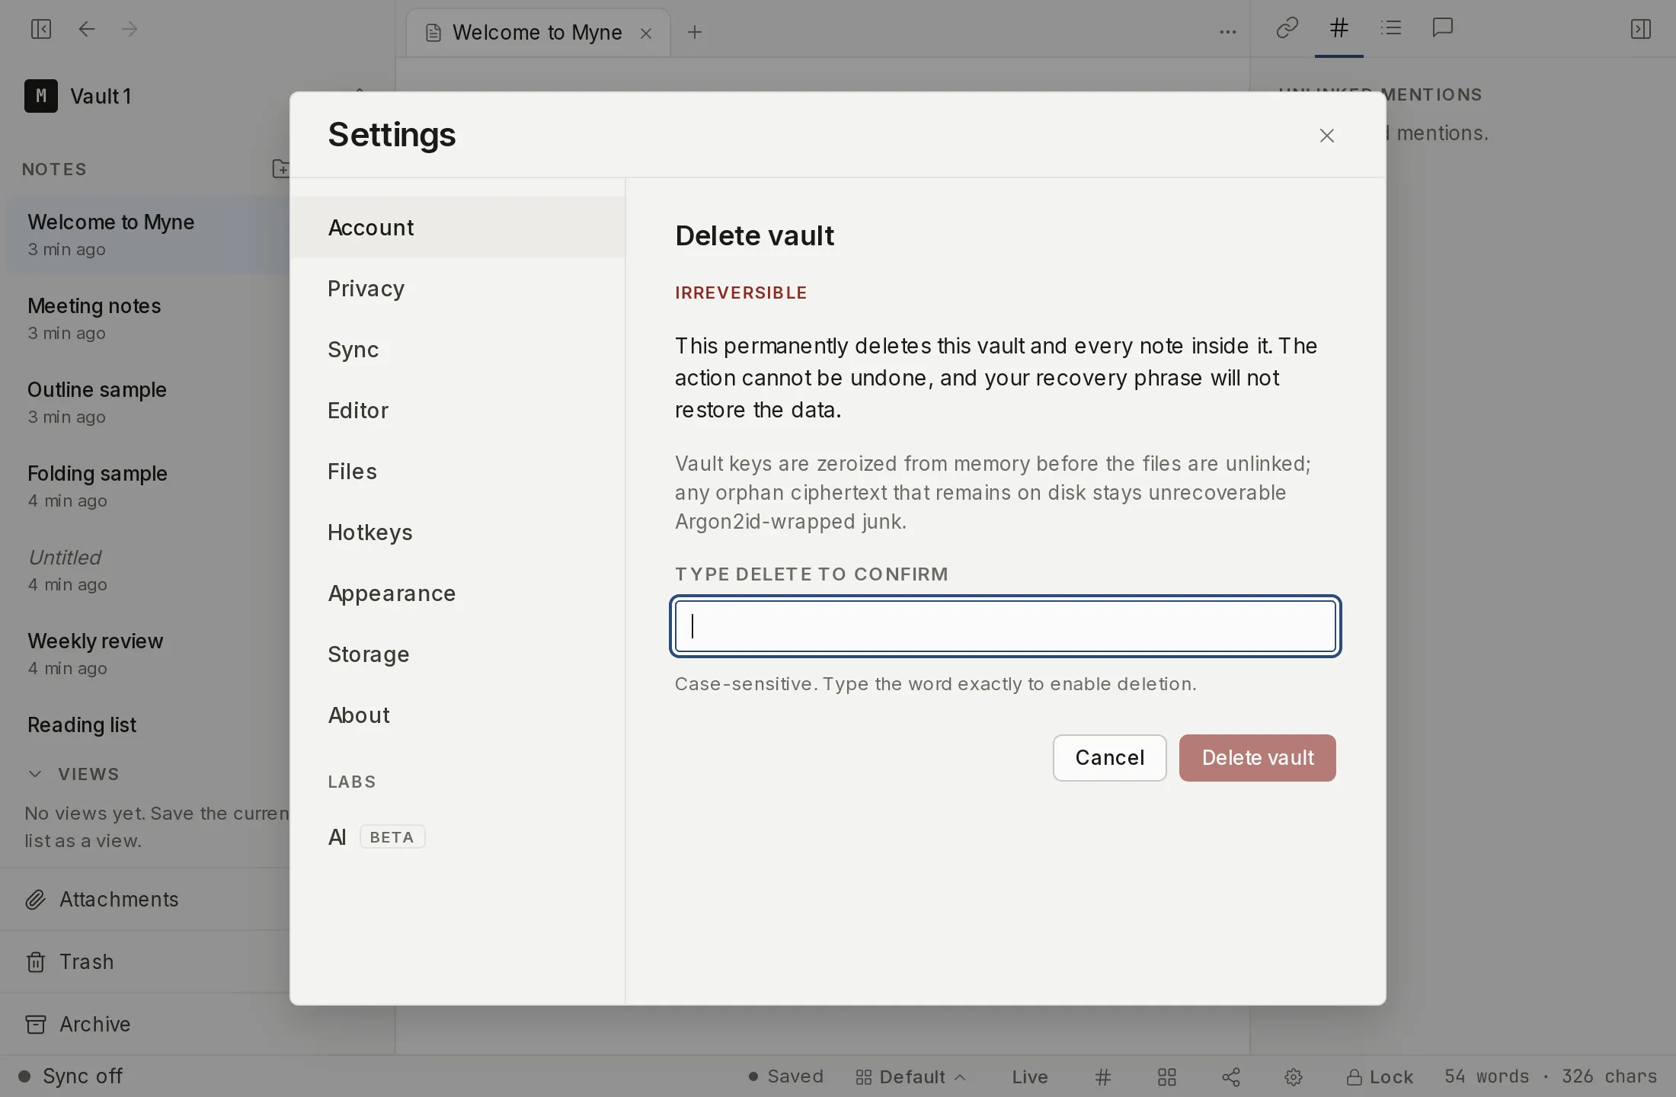Lock the vault from status bar

(1380, 1076)
